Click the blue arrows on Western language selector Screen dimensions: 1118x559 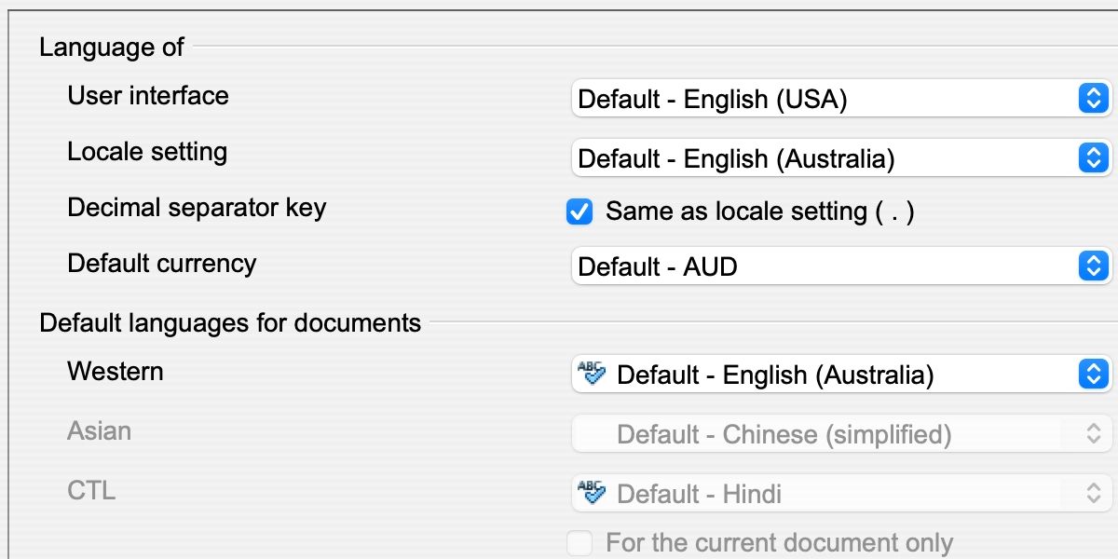click(x=1093, y=375)
